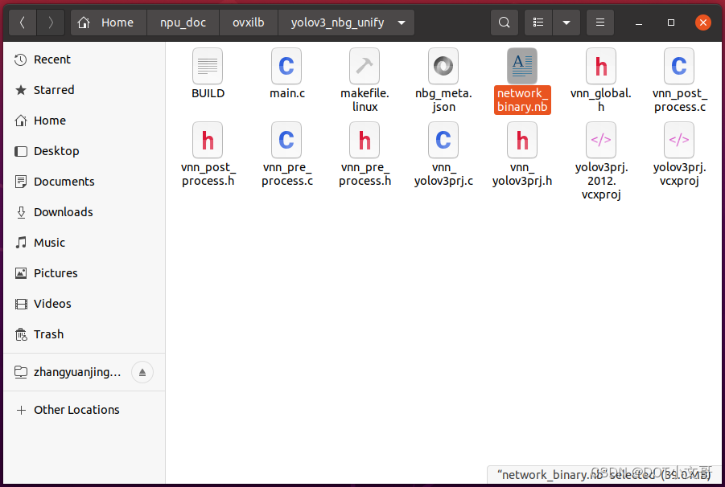Select the vnn_post_process.c file icon
The image size is (725, 487).
click(x=679, y=66)
